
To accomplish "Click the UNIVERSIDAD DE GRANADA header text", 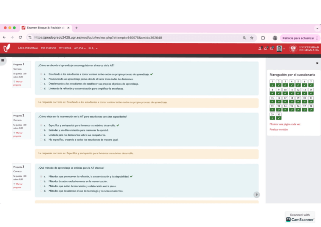I will 309,49.
